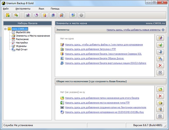This screenshot has height=130, width=169.
Task: Click link to add files or folders for copying
Action: [x=103, y=45]
